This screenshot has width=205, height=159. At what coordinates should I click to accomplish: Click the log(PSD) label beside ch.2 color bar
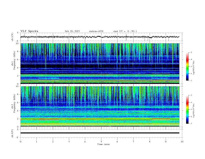(194, 110)
